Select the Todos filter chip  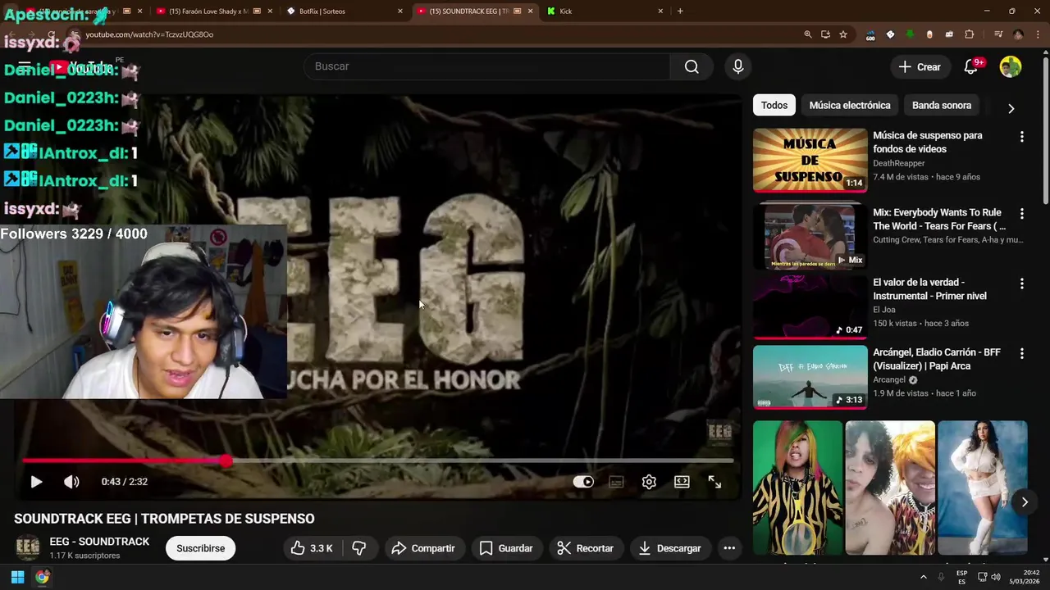[774, 105]
